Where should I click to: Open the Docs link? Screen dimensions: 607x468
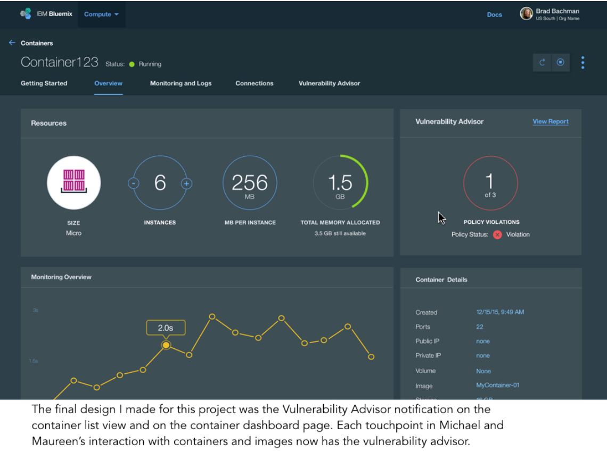tap(494, 15)
